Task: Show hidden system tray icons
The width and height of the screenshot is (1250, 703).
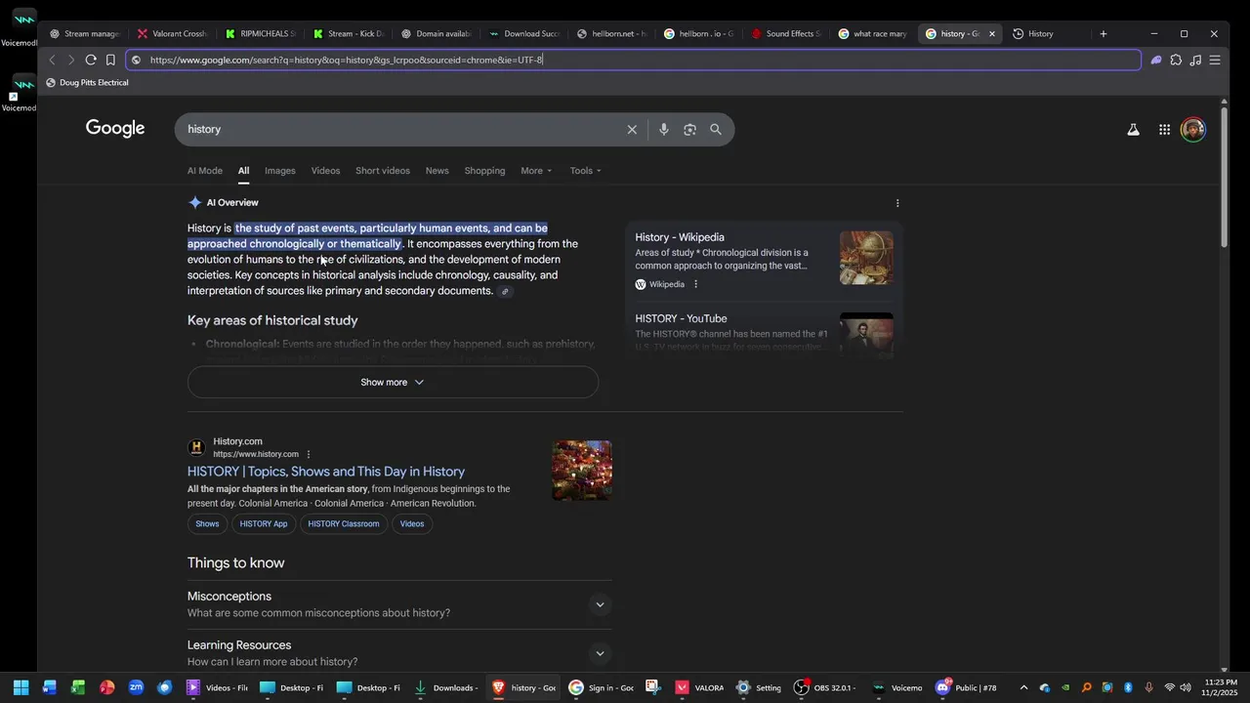Action: click(1023, 687)
